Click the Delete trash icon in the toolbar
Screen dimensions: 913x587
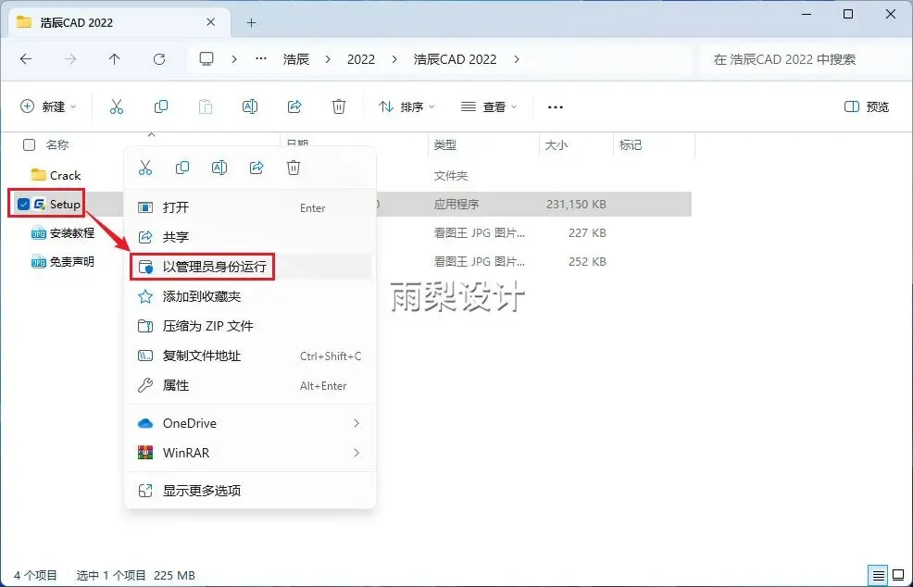click(x=339, y=106)
